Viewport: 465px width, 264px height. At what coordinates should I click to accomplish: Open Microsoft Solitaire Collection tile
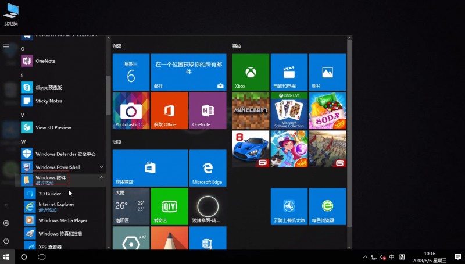(289, 110)
